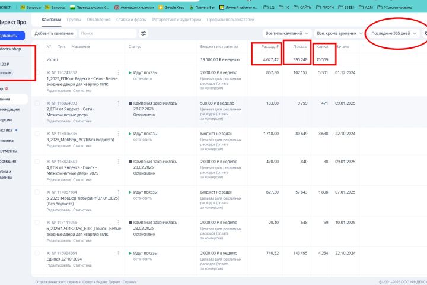
Task: Switch to Группы tab
Action: tap(74, 20)
